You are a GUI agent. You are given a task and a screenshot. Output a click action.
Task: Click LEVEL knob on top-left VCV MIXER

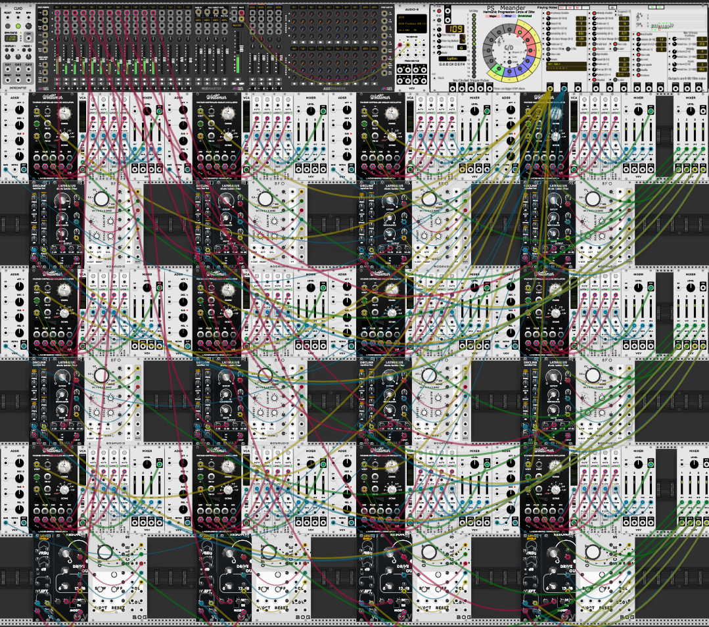point(147,111)
